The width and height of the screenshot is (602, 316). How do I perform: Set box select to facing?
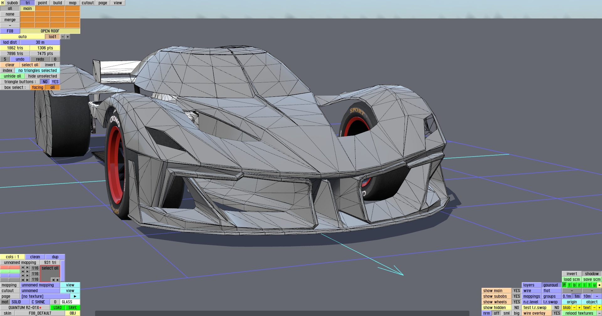[x=38, y=87]
